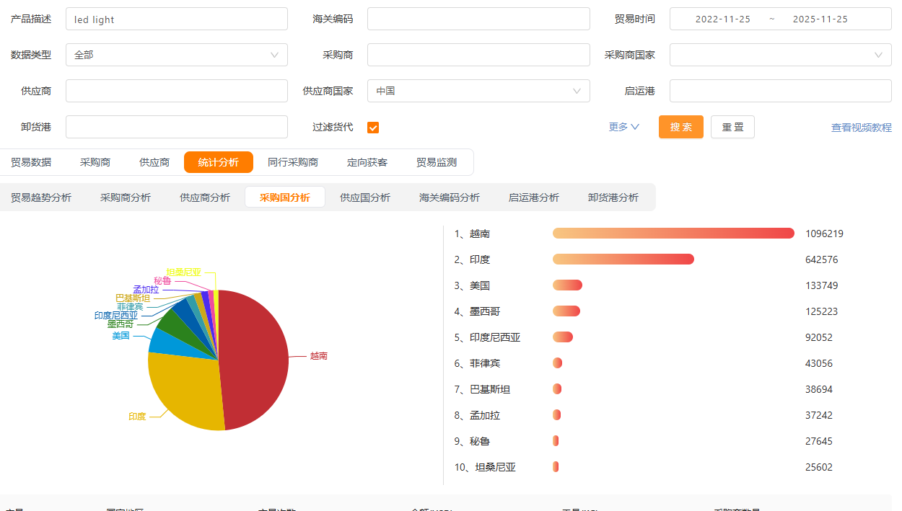Click the 5、印度尼西亚 ranking row label
Screen dimensions: 902x511
(x=487, y=337)
